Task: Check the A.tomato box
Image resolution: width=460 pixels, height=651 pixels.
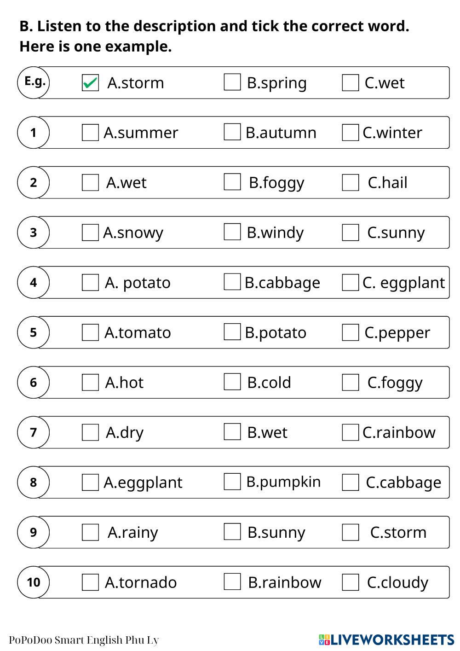Action: [90, 332]
